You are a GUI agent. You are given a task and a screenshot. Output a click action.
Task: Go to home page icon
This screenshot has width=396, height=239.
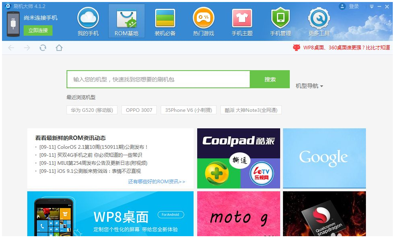[x=59, y=48]
